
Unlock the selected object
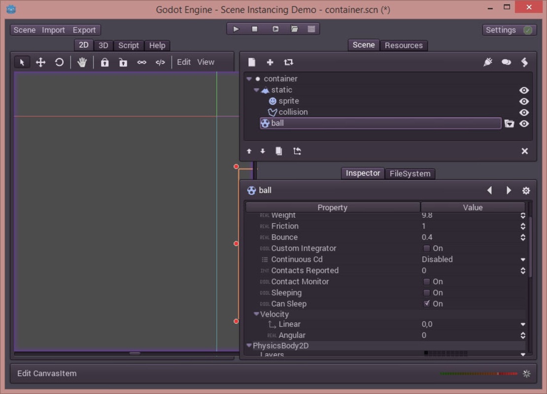point(123,63)
